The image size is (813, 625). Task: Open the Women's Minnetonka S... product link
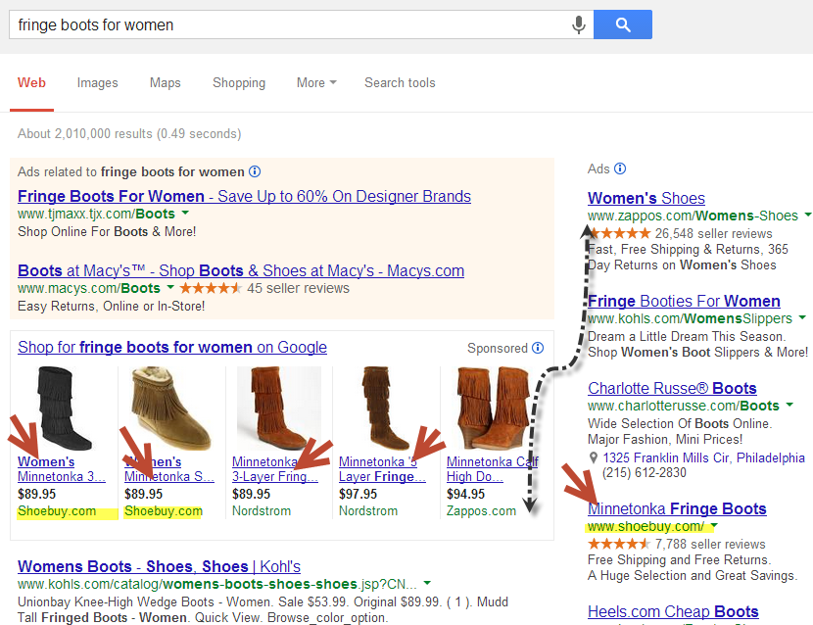click(169, 469)
